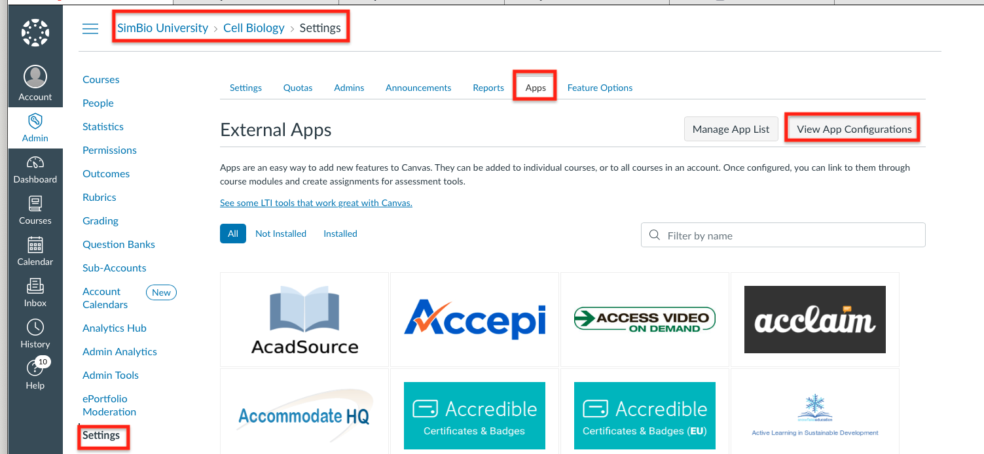Filter apps by Not Installed
The image size is (984, 454).
tap(281, 234)
